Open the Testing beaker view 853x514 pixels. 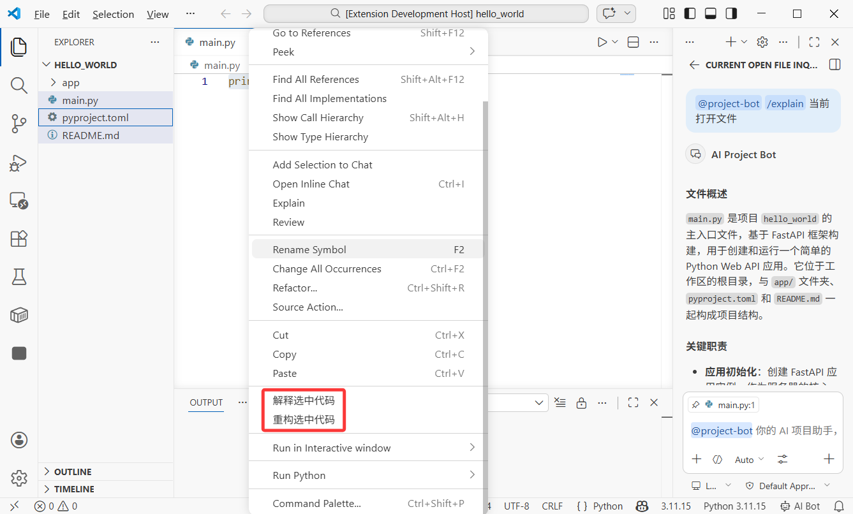19,277
